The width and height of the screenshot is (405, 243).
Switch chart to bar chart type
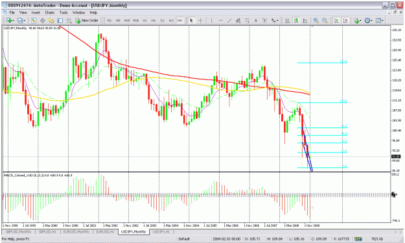click(287, 20)
